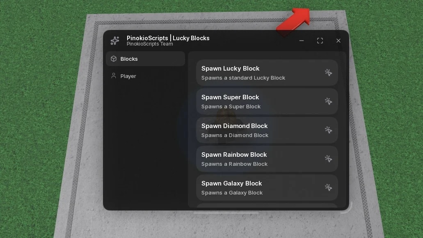This screenshot has width=423, height=238.
Task: Click 'Spawns a Diamond Block' description
Action: (235, 135)
